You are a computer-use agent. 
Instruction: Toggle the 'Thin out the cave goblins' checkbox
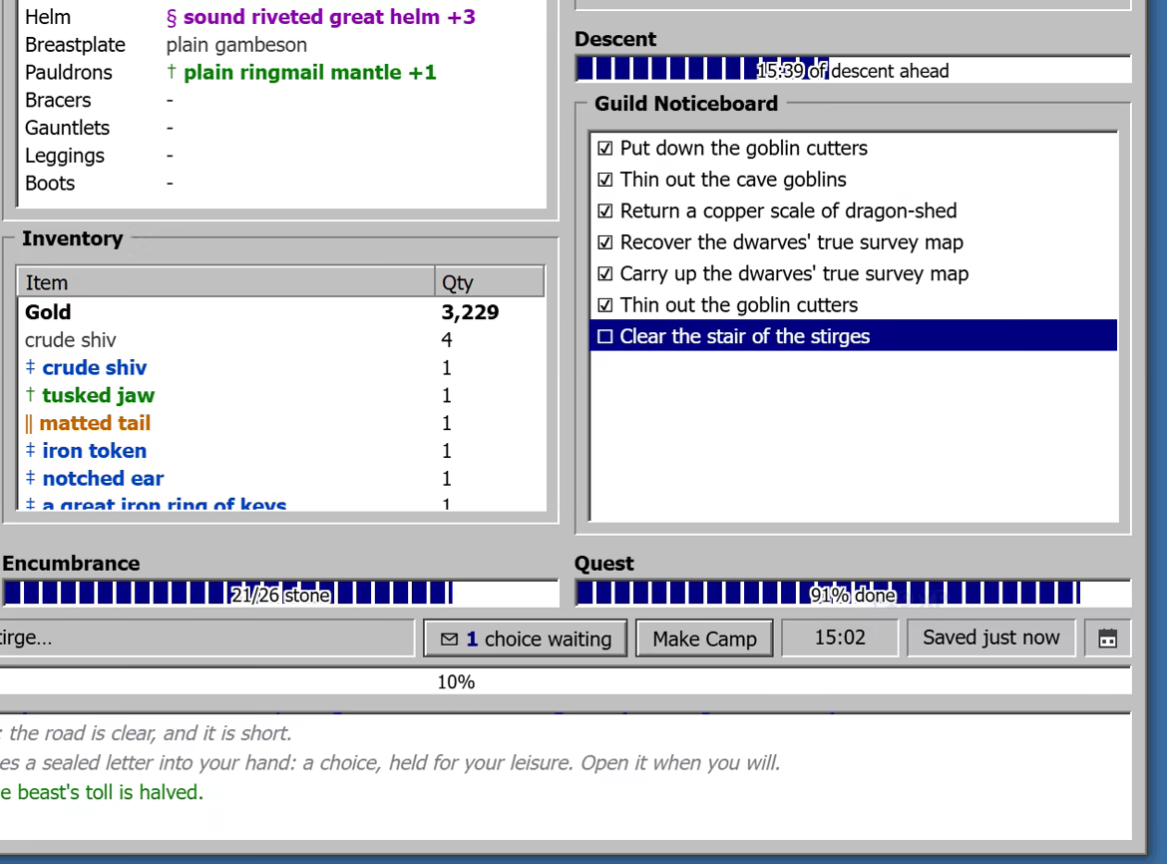[x=605, y=180]
